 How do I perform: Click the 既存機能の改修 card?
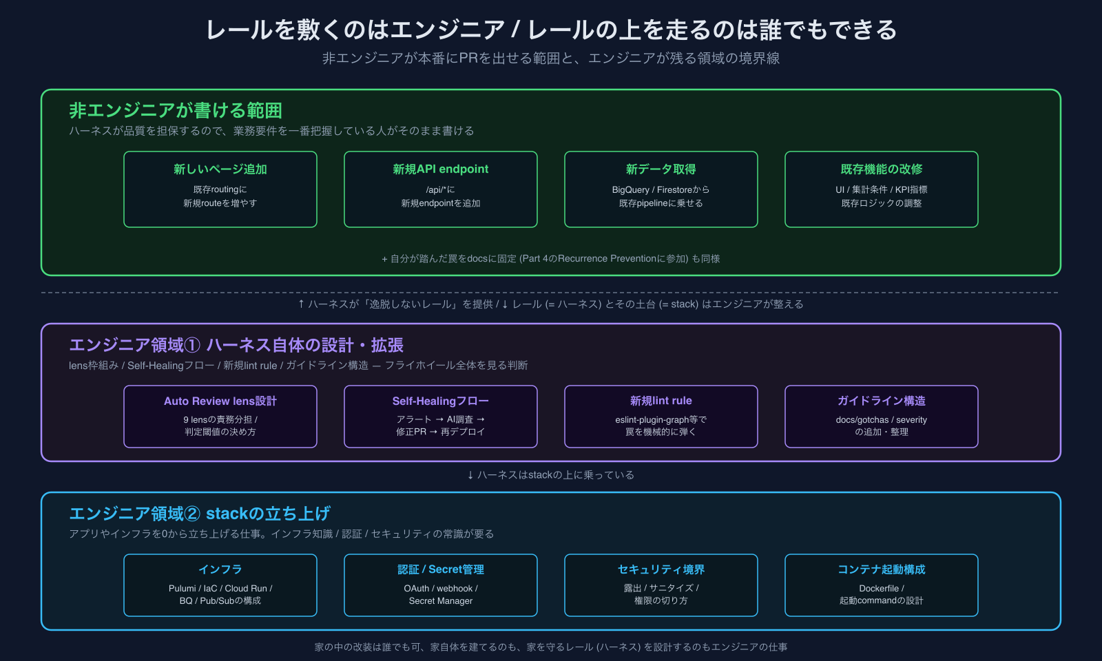[882, 189]
